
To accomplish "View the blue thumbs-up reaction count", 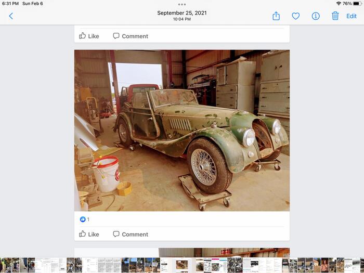I will 84,219.
